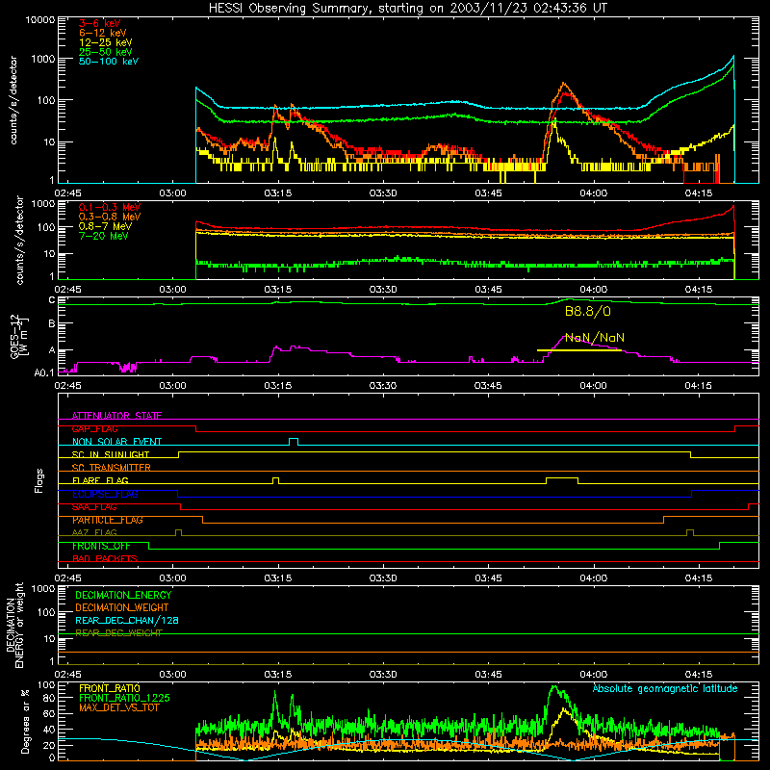Select the red 3-6 keV legend label
The image size is (770, 770).
100,23
